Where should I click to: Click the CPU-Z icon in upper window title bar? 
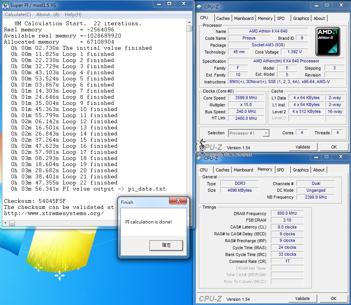199,7
